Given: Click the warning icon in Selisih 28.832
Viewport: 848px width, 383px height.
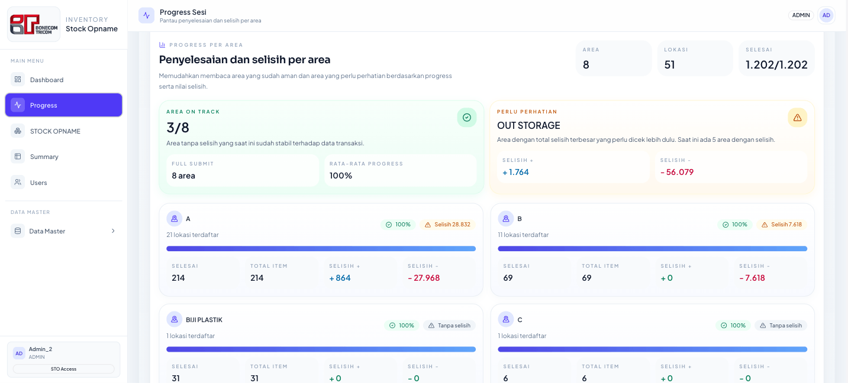Looking at the screenshot, I should pos(428,225).
